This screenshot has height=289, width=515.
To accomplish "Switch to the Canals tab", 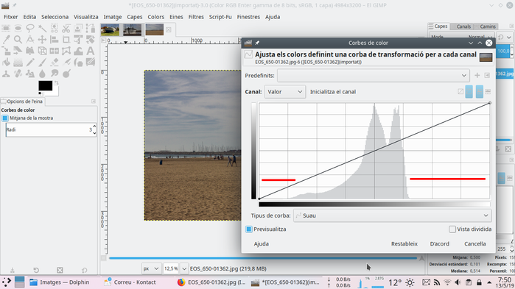I will click(463, 26).
